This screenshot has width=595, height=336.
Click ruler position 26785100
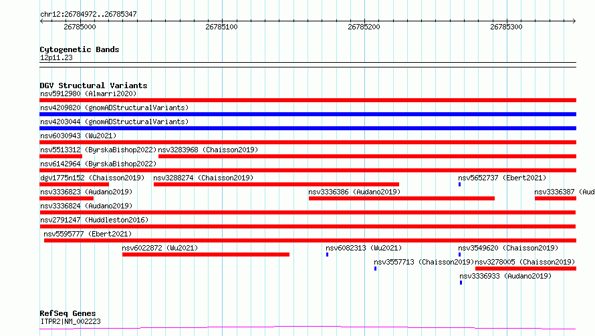[221, 27]
